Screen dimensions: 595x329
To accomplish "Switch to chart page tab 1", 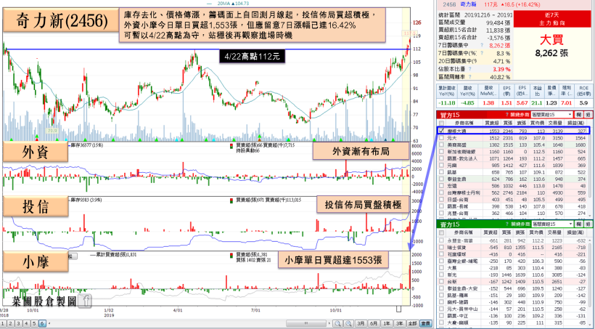I will [4, 323].
